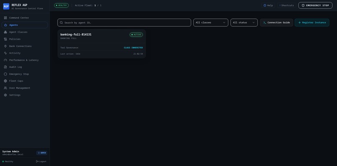Viewport: 337px width, 166px height.
Task: Click the ADMIN role badge
Action: (42, 153)
